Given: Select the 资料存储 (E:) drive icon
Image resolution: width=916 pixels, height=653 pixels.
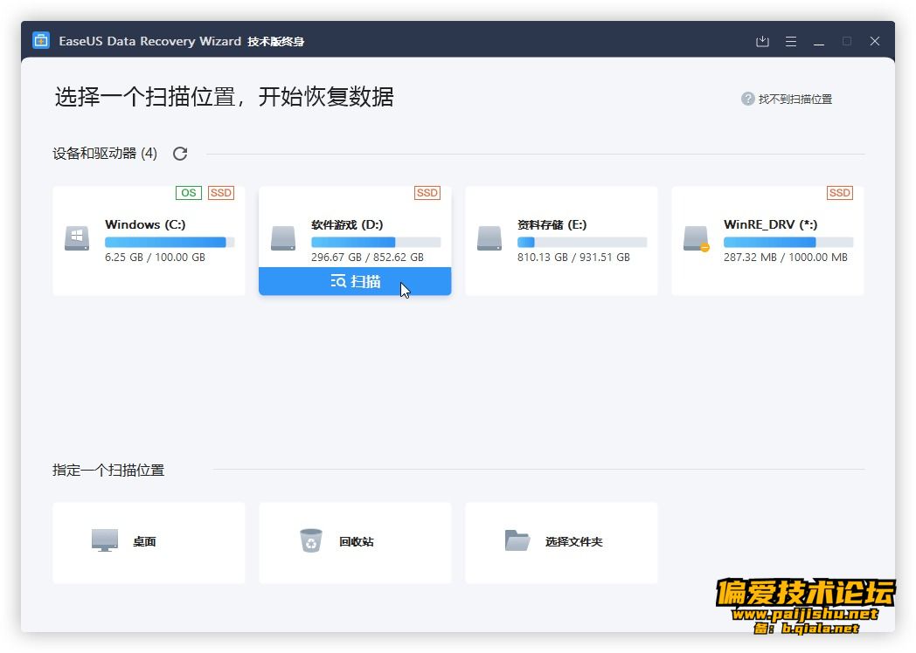Looking at the screenshot, I should [489, 238].
